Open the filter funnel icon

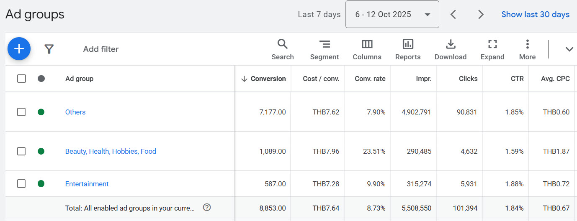pos(49,49)
